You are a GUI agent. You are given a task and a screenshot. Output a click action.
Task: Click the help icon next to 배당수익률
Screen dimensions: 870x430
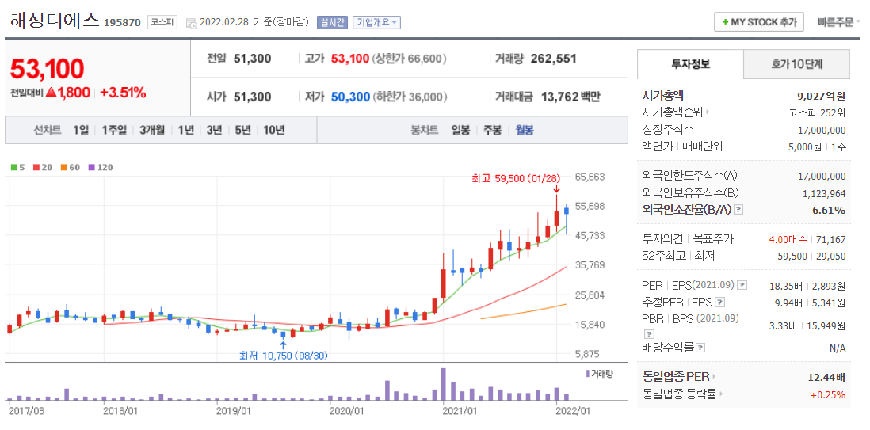click(x=700, y=348)
